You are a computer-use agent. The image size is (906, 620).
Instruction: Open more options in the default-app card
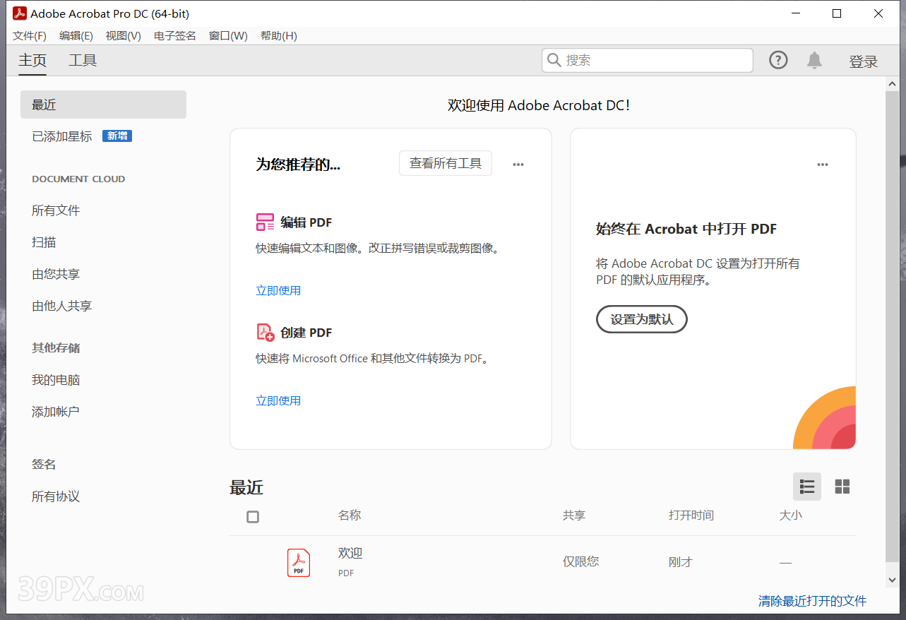point(823,165)
